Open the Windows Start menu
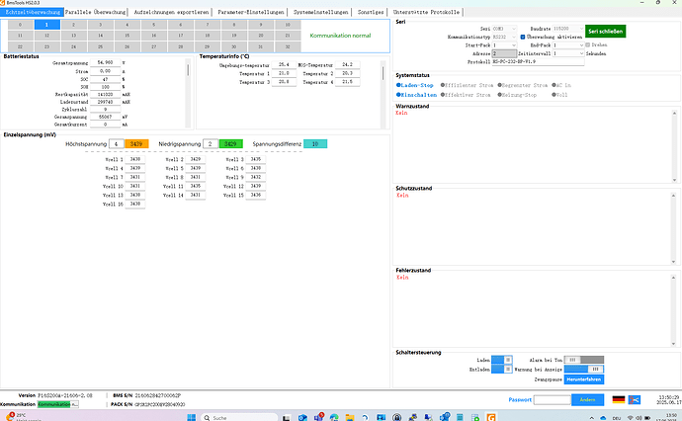 coord(191,417)
